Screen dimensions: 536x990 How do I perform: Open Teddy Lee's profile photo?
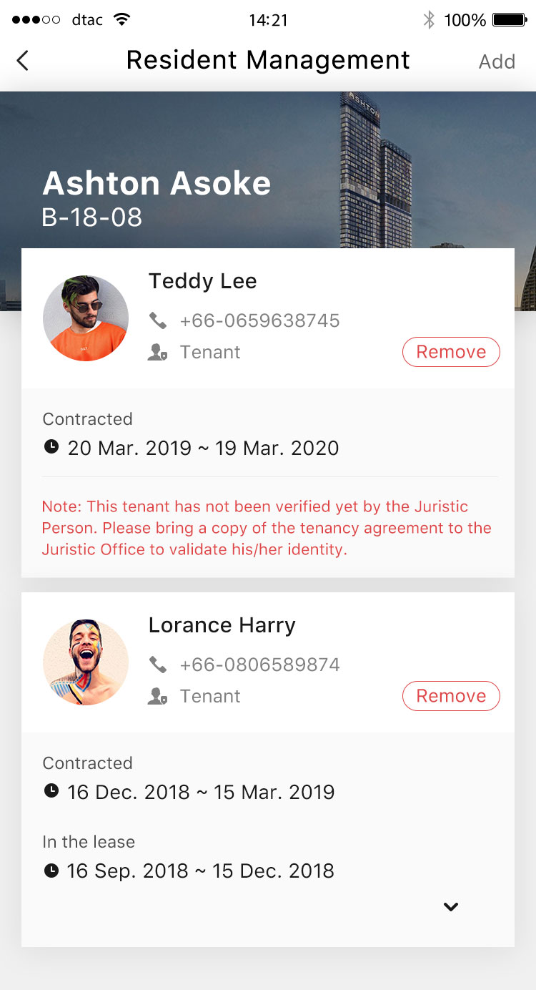[86, 318]
